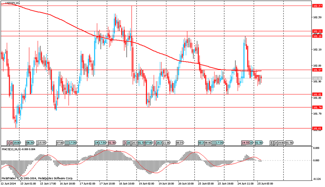Click the 101.90 price axis value
The width and height of the screenshot is (325, 187).
(317, 82)
